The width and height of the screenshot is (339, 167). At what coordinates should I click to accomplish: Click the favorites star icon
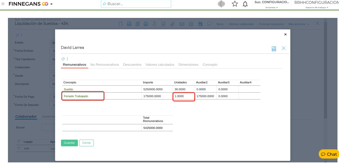[235, 4]
